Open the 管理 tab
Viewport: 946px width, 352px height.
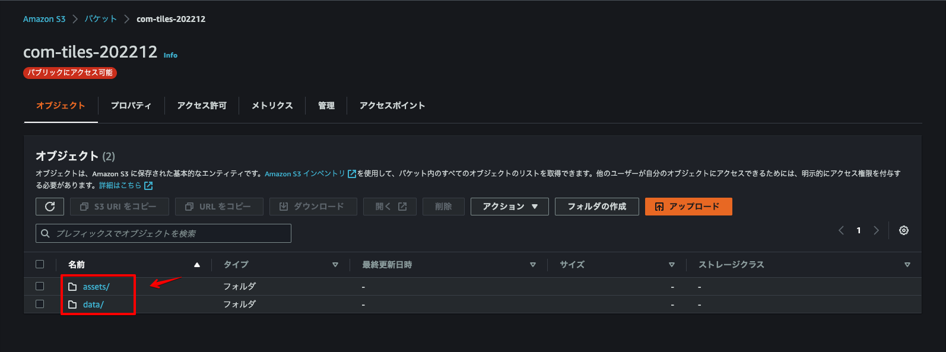pyautogui.click(x=326, y=106)
